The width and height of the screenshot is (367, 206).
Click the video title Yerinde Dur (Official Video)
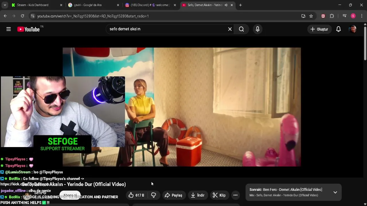point(74,184)
